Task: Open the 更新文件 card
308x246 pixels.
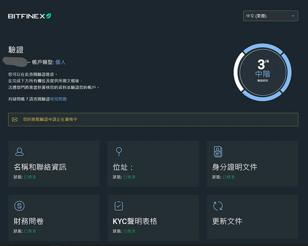Action: pos(252,217)
